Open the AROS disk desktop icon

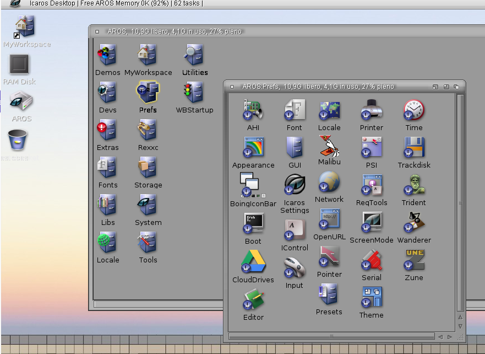point(21,101)
